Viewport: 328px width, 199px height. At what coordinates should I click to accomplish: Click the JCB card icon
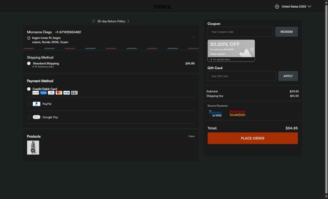74,93
